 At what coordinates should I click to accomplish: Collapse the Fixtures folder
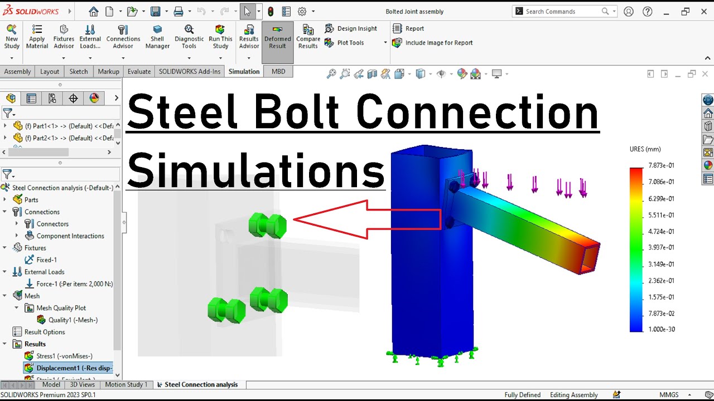click(6, 248)
